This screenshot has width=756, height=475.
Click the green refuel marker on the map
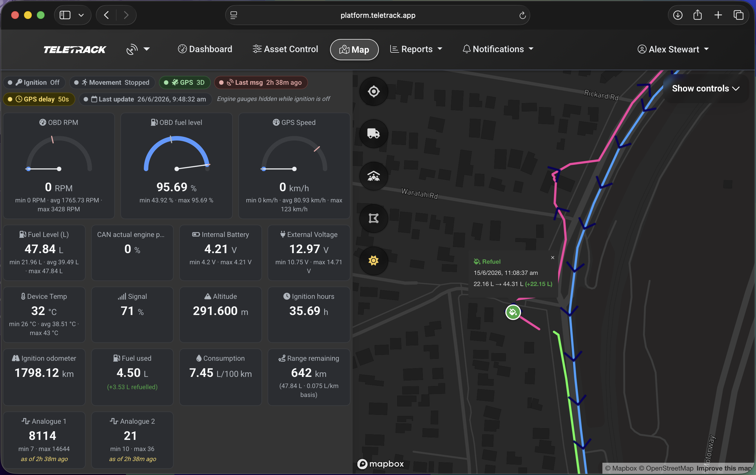(x=513, y=312)
